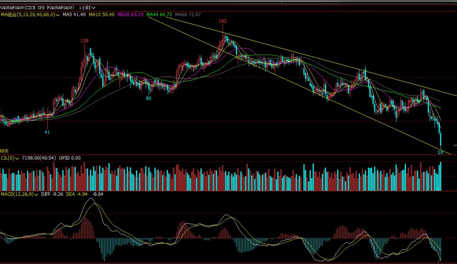Click the MA5 41.40 moving average label
The width and height of the screenshot is (457, 264).
coord(74,14)
